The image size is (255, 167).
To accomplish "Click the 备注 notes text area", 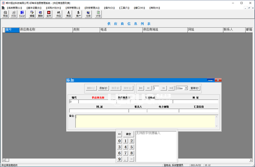I will tap(145, 121).
